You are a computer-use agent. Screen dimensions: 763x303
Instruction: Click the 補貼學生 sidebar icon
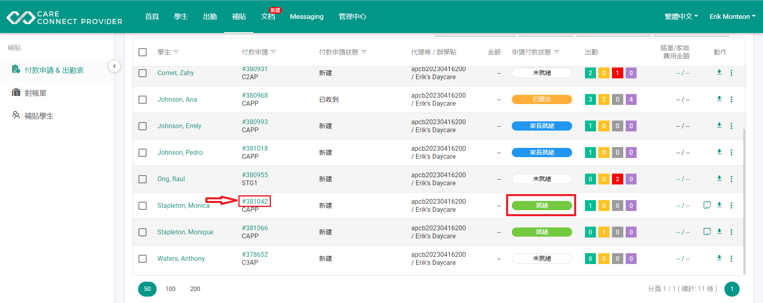(x=16, y=115)
